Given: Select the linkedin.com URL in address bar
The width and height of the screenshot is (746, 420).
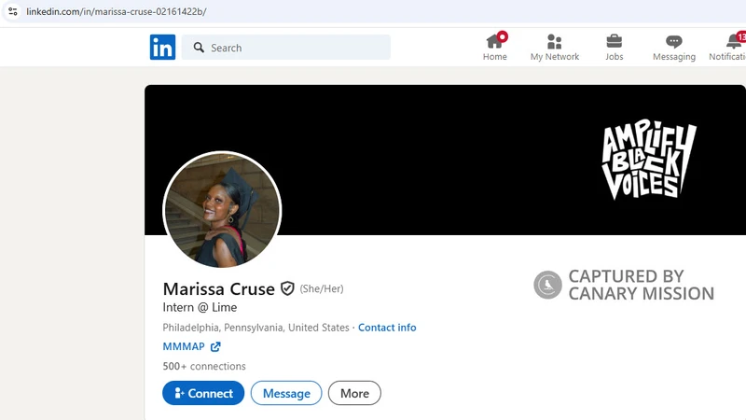Looking at the screenshot, I should click(117, 11).
